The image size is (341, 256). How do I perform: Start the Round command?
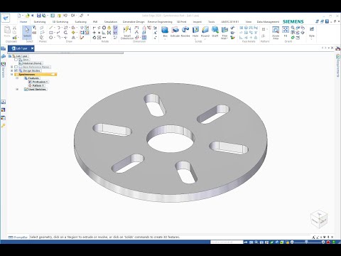click(205, 31)
